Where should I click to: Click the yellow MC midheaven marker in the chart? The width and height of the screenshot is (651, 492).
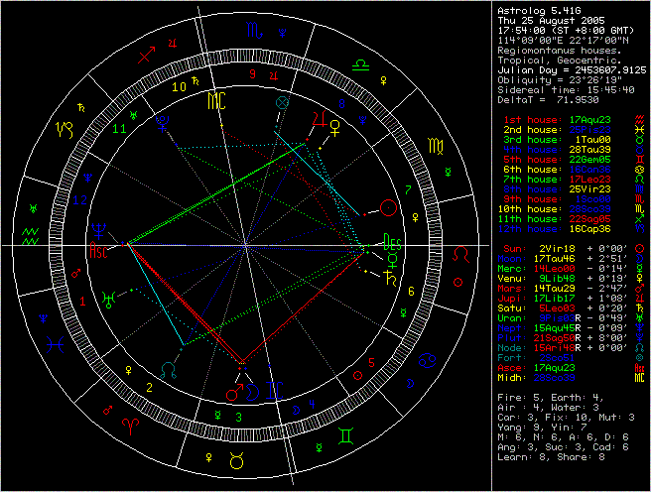point(215,101)
